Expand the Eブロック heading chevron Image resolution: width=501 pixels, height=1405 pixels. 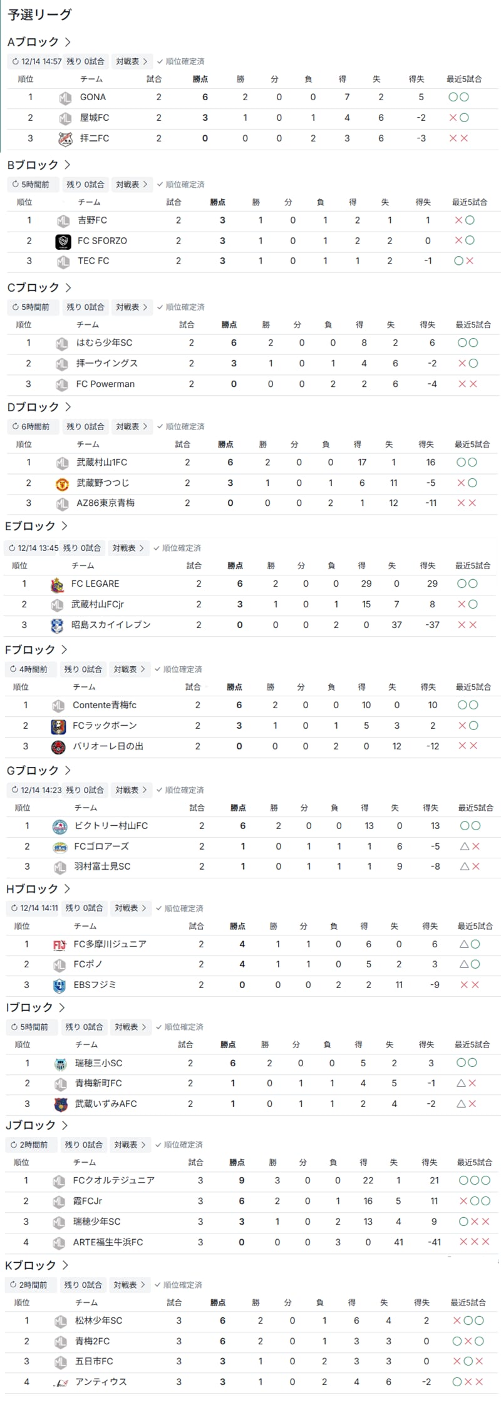pos(64,527)
